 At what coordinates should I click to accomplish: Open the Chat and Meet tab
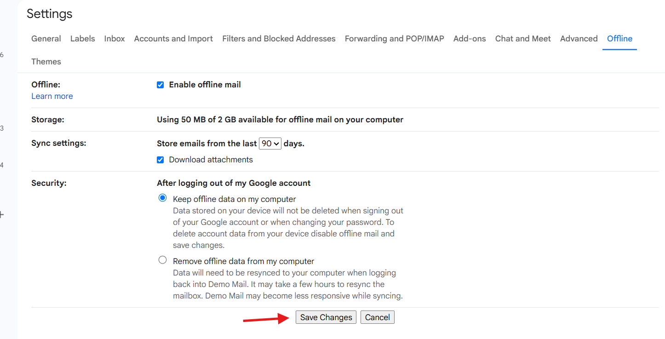click(523, 39)
